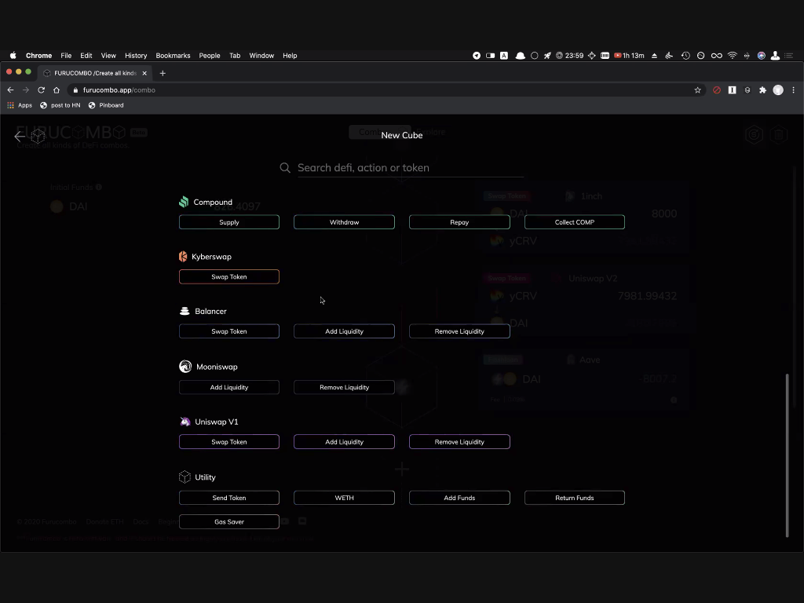Choose Uniswap V1 Add Liquidity
Image resolution: width=804 pixels, height=603 pixels.
pos(344,442)
